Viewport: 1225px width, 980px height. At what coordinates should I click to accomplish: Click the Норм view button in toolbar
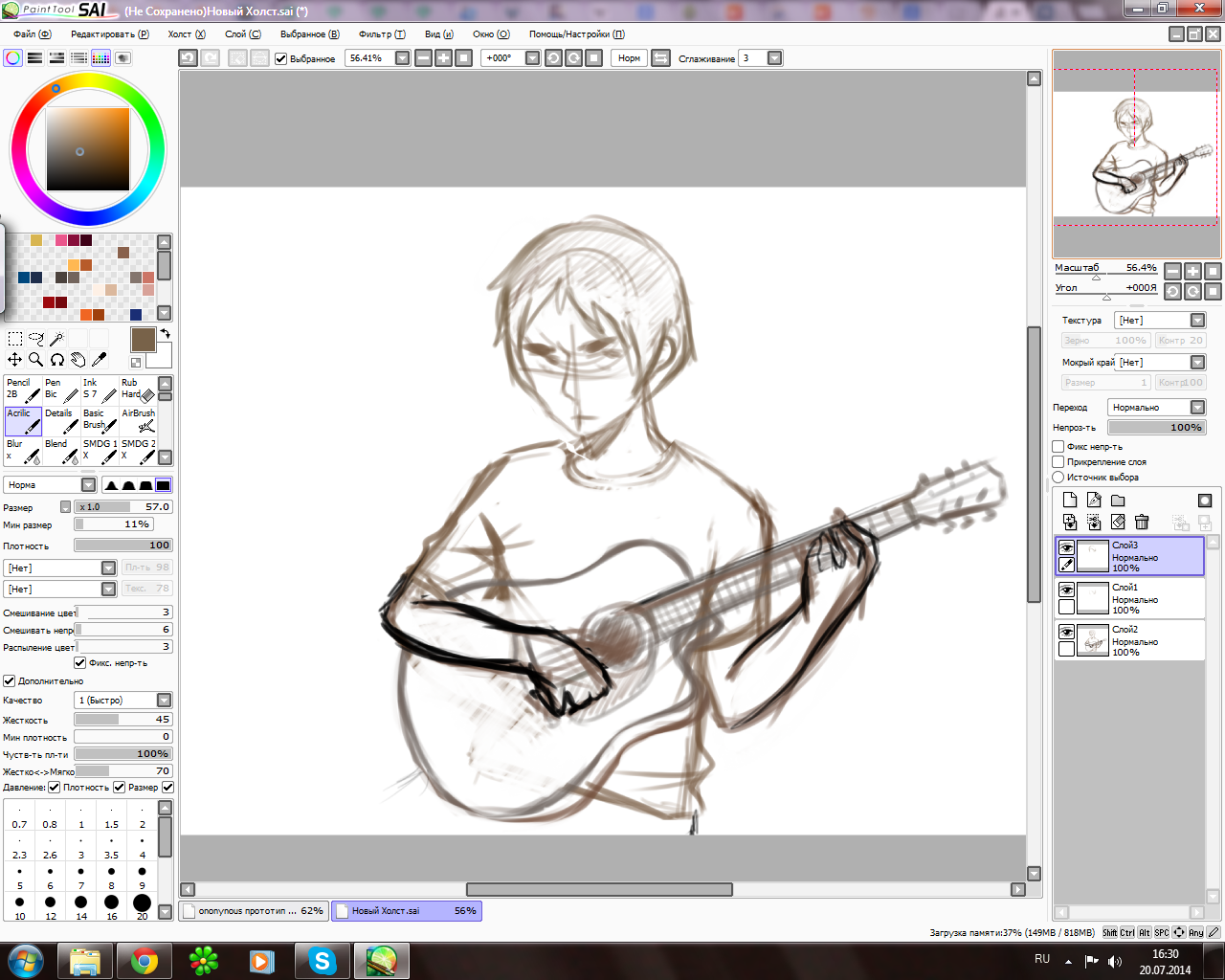(x=629, y=58)
